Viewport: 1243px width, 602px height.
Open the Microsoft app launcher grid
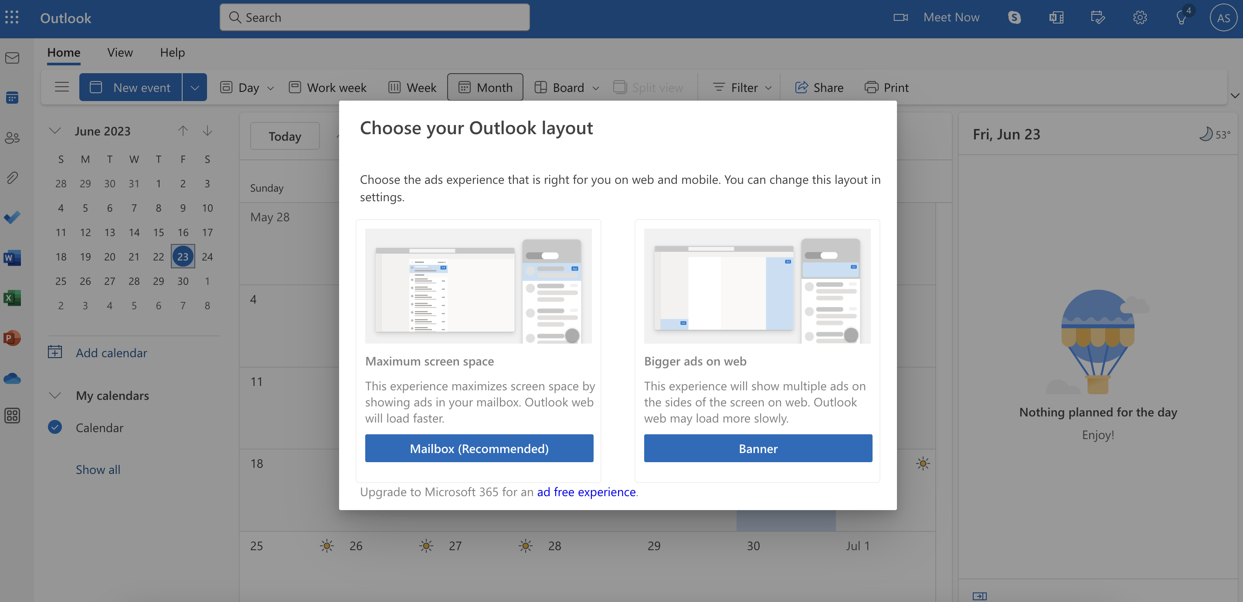pyautogui.click(x=12, y=18)
